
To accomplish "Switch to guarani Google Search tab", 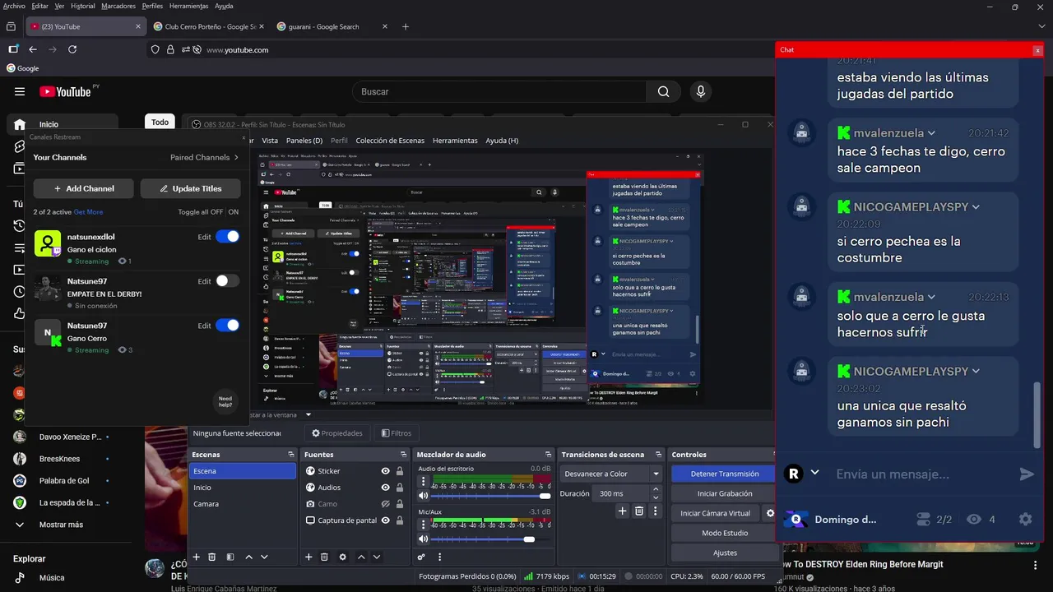I will coord(332,26).
